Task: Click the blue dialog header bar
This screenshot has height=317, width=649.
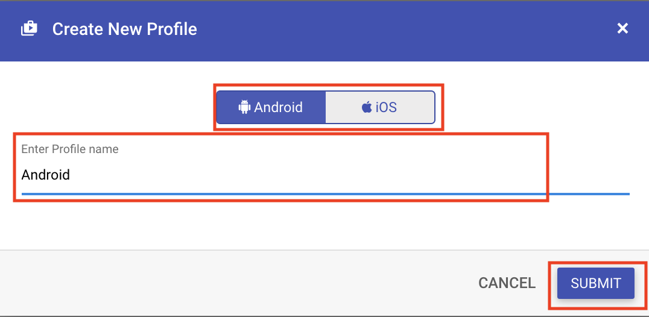Action: (x=392, y=29)
